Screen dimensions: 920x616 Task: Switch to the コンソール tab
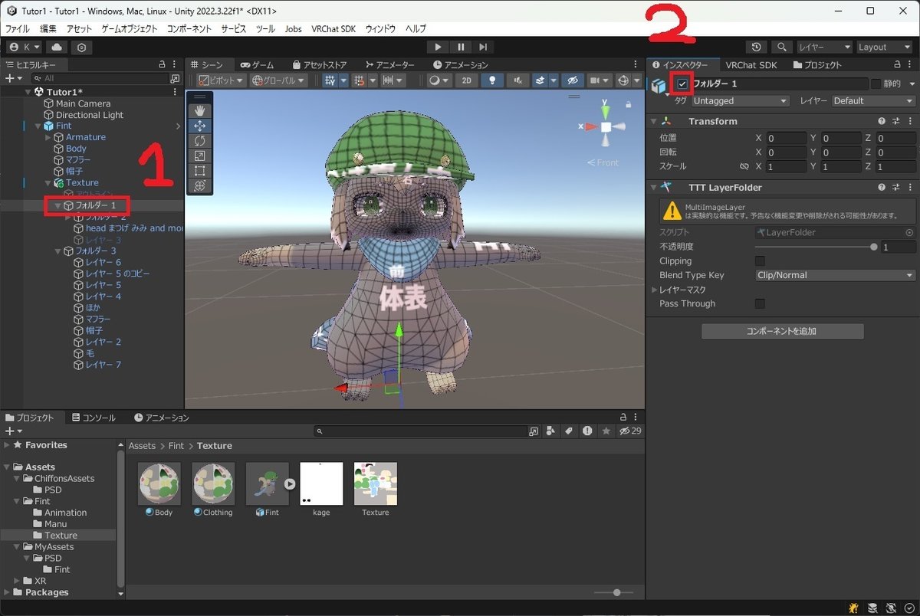point(94,418)
